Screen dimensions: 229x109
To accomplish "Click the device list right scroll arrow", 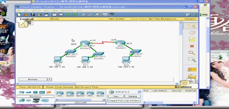I will [x=104, y=100].
